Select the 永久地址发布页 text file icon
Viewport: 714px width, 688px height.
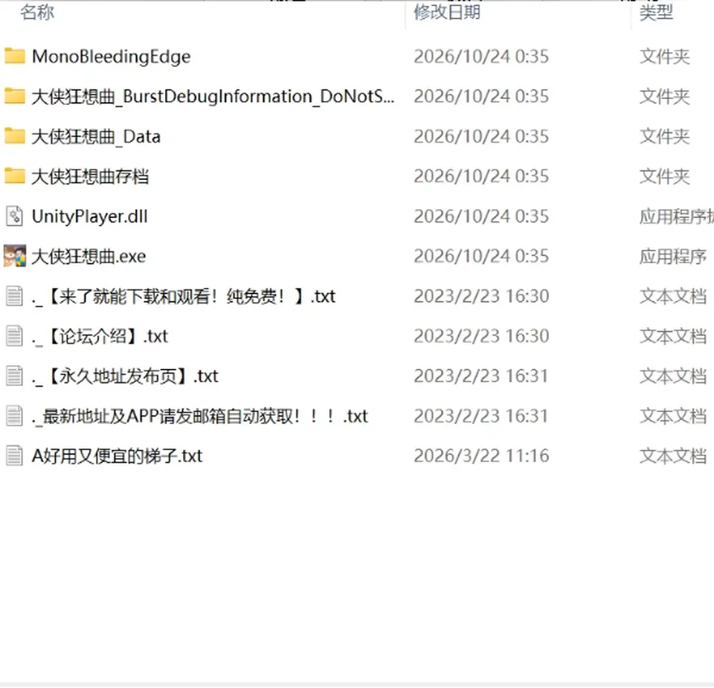(x=15, y=376)
